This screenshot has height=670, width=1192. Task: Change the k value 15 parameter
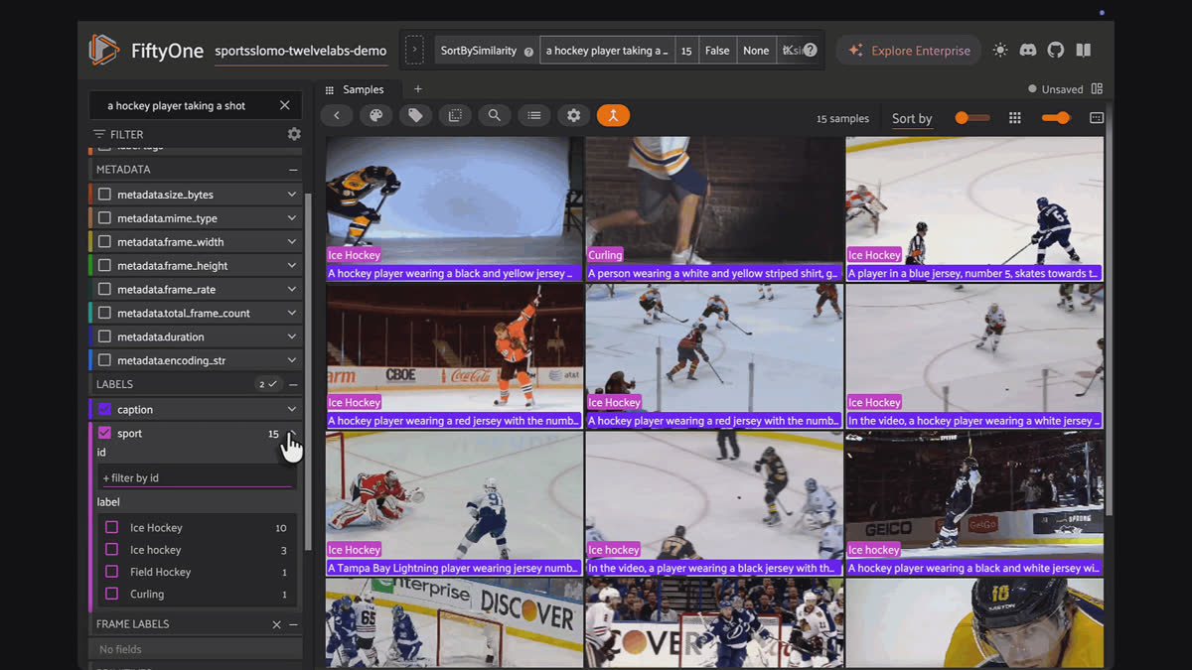(x=686, y=51)
